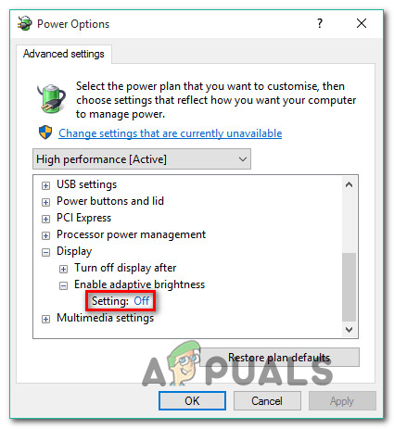Click the adaptive brightness Off setting value
The width and height of the screenshot is (394, 429).
point(142,301)
